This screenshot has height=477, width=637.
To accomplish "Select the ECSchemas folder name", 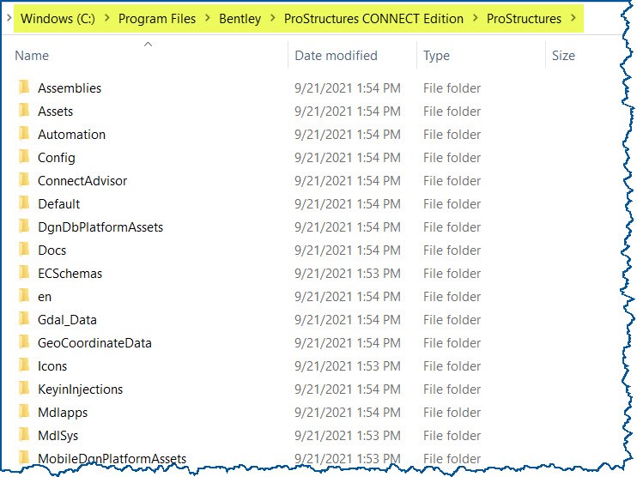I will [x=70, y=273].
